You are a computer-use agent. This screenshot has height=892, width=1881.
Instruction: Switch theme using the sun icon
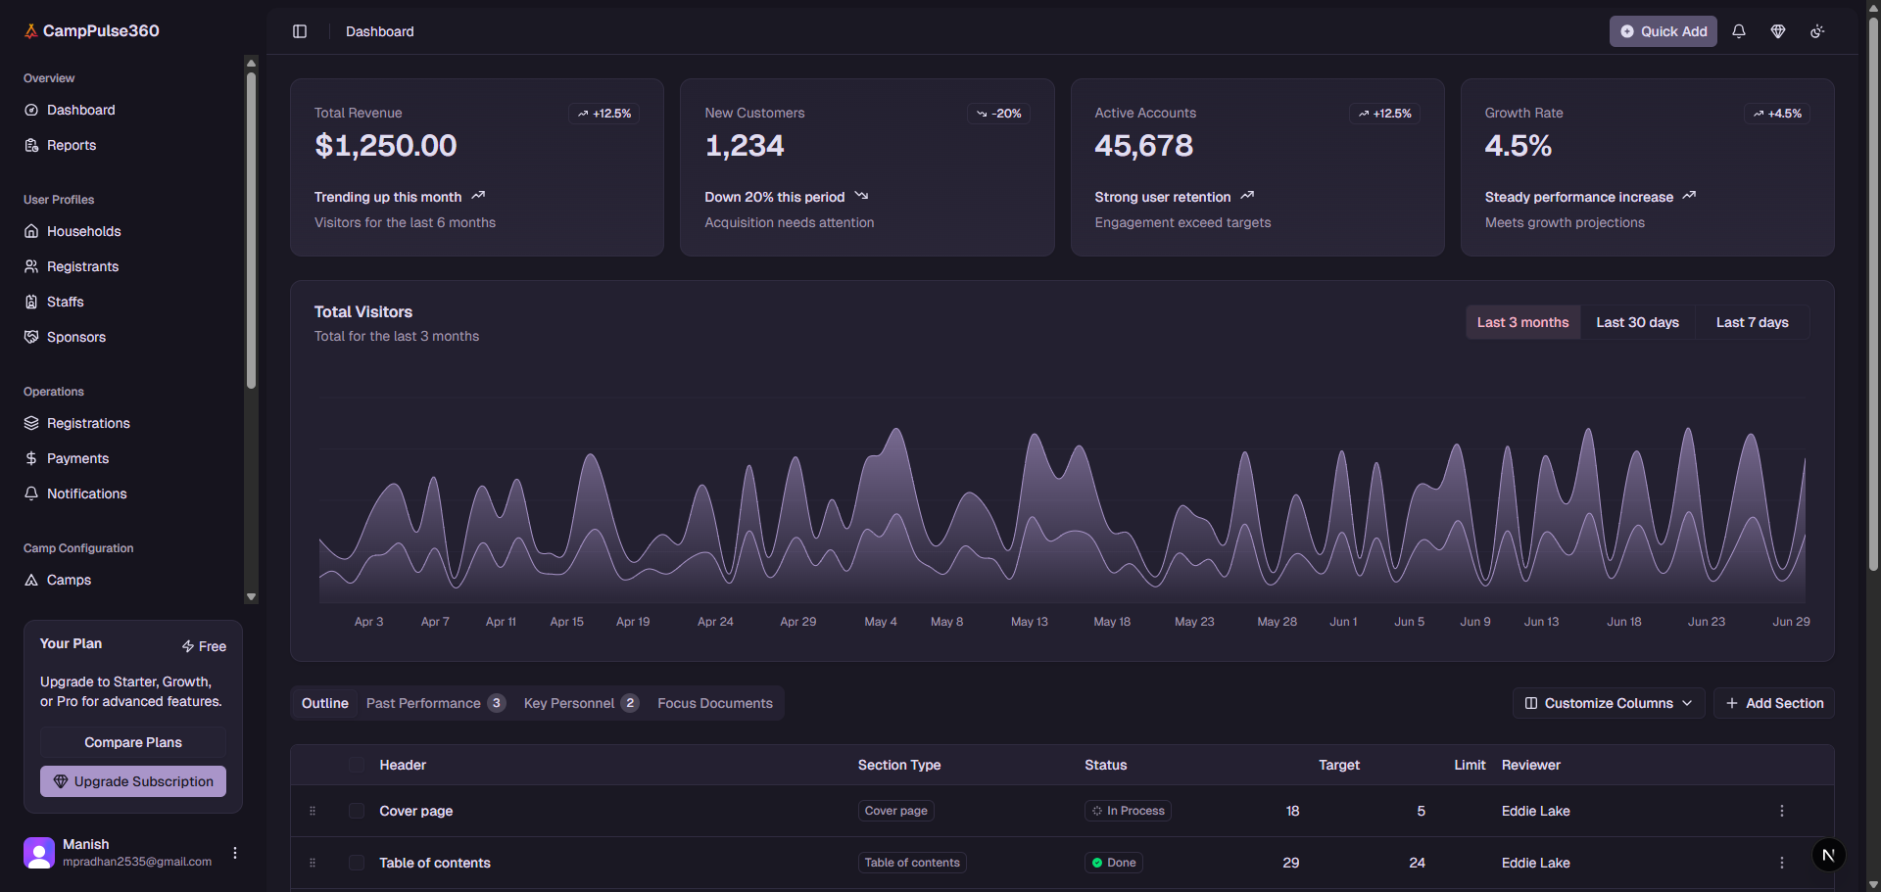coord(1817,31)
